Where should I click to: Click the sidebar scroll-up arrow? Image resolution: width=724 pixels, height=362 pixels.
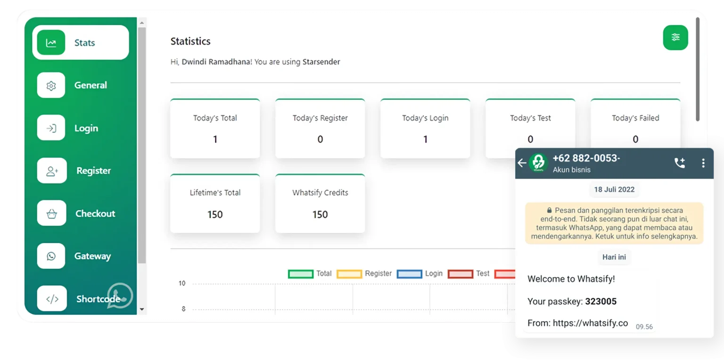[142, 22]
